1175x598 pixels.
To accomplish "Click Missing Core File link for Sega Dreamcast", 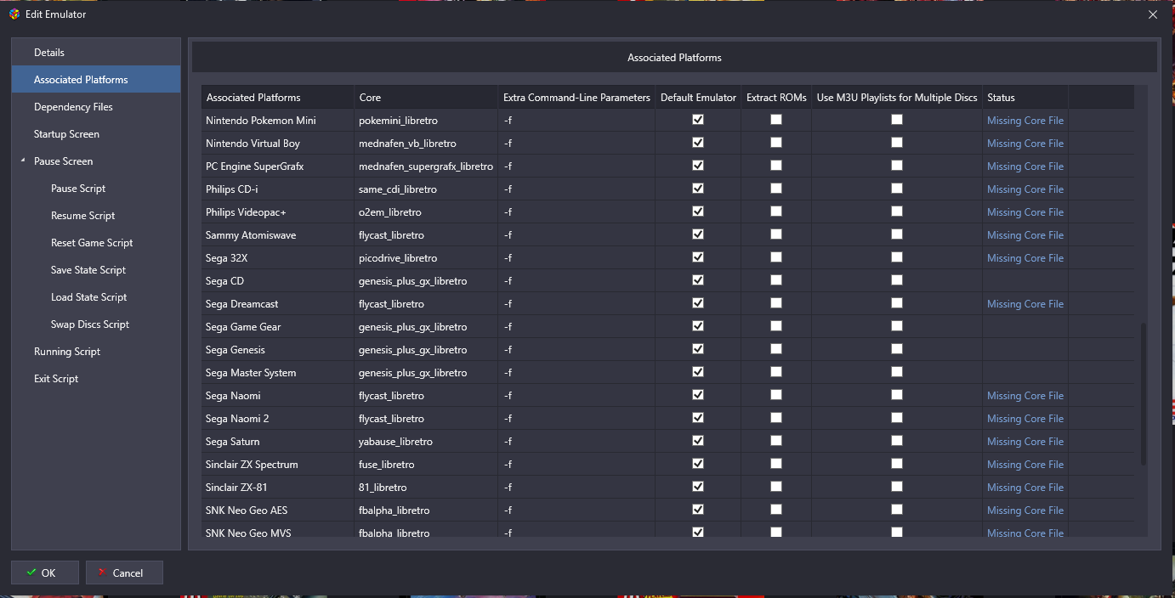I will tap(1025, 304).
